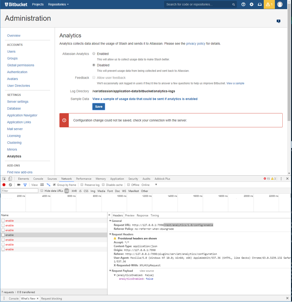This screenshot has height=302, width=292.
Task: Open the user avatar menu
Action: coord(280,4)
